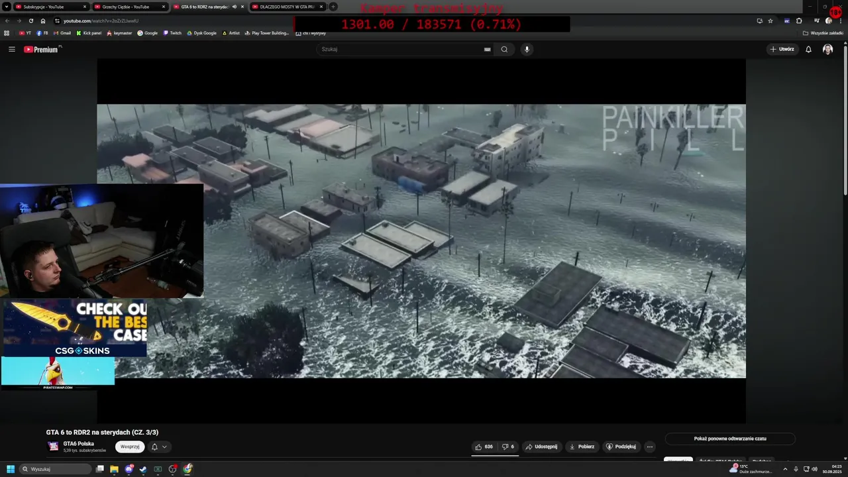
Task: Start voice search with microphone icon
Action: 527,49
